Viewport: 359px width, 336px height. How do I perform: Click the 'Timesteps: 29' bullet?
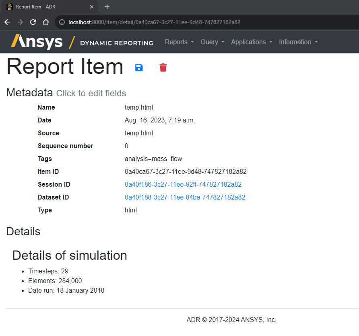point(48,271)
